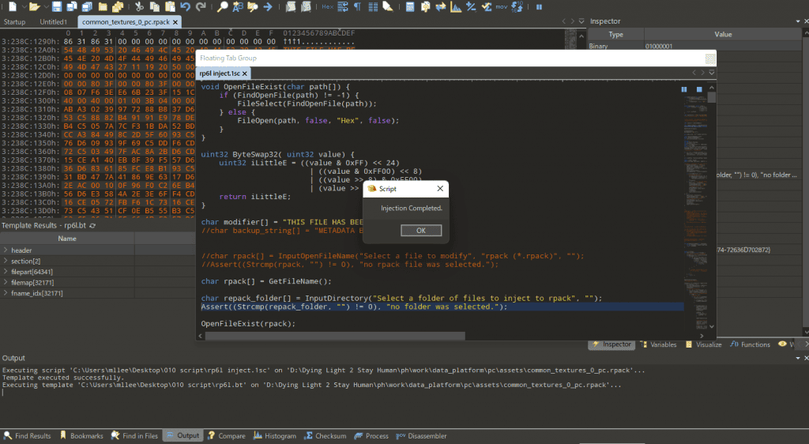The width and height of the screenshot is (809, 444).
Task: Open the Inspector bottom tab
Action: point(611,344)
